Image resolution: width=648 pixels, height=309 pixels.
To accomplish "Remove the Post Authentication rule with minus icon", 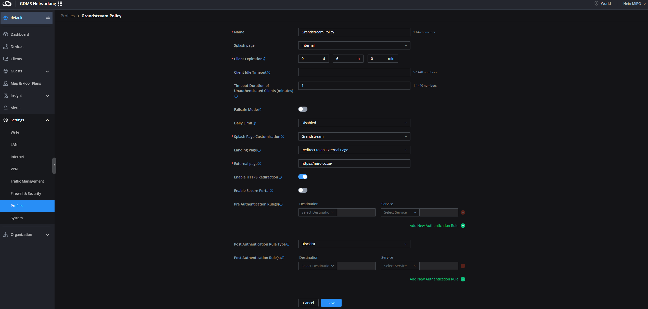I will [463, 266].
